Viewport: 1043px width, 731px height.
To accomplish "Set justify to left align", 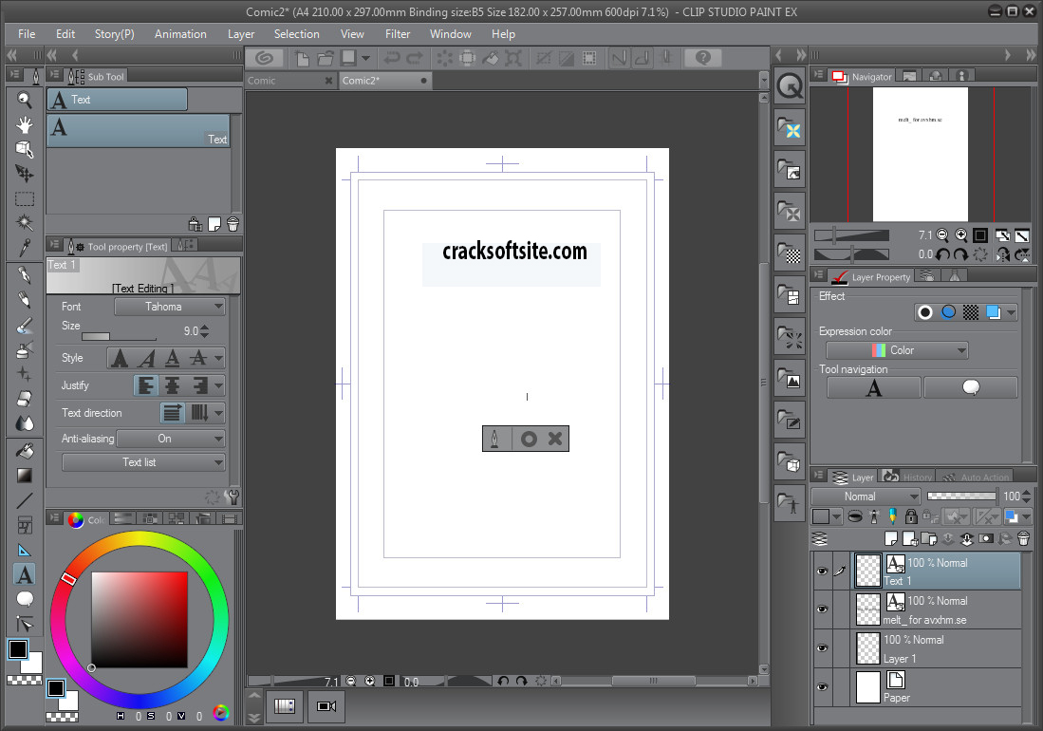I will (146, 385).
